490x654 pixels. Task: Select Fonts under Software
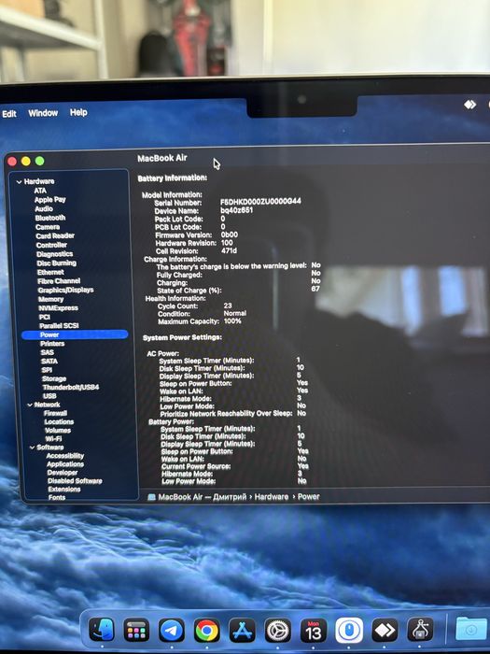point(57,498)
